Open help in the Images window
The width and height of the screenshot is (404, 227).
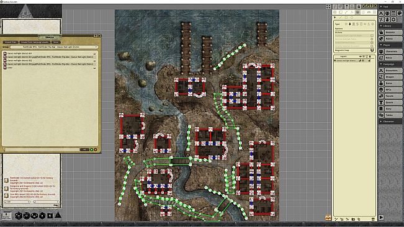(95, 35)
